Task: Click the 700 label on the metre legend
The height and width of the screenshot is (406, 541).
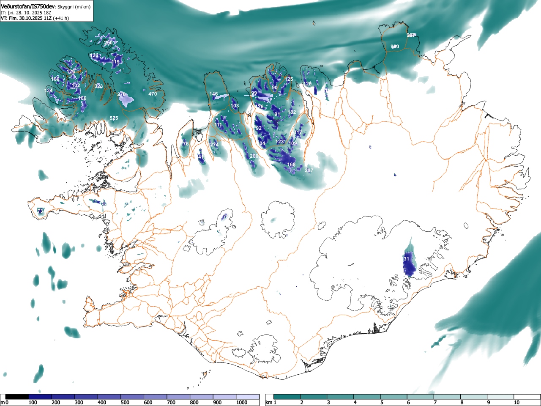Action: 171,403
